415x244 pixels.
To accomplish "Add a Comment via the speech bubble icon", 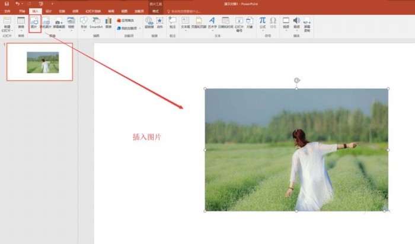I will (x=173, y=23).
